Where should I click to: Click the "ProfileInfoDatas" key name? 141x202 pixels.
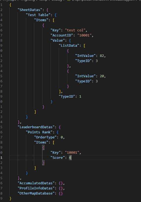tap(36, 188)
